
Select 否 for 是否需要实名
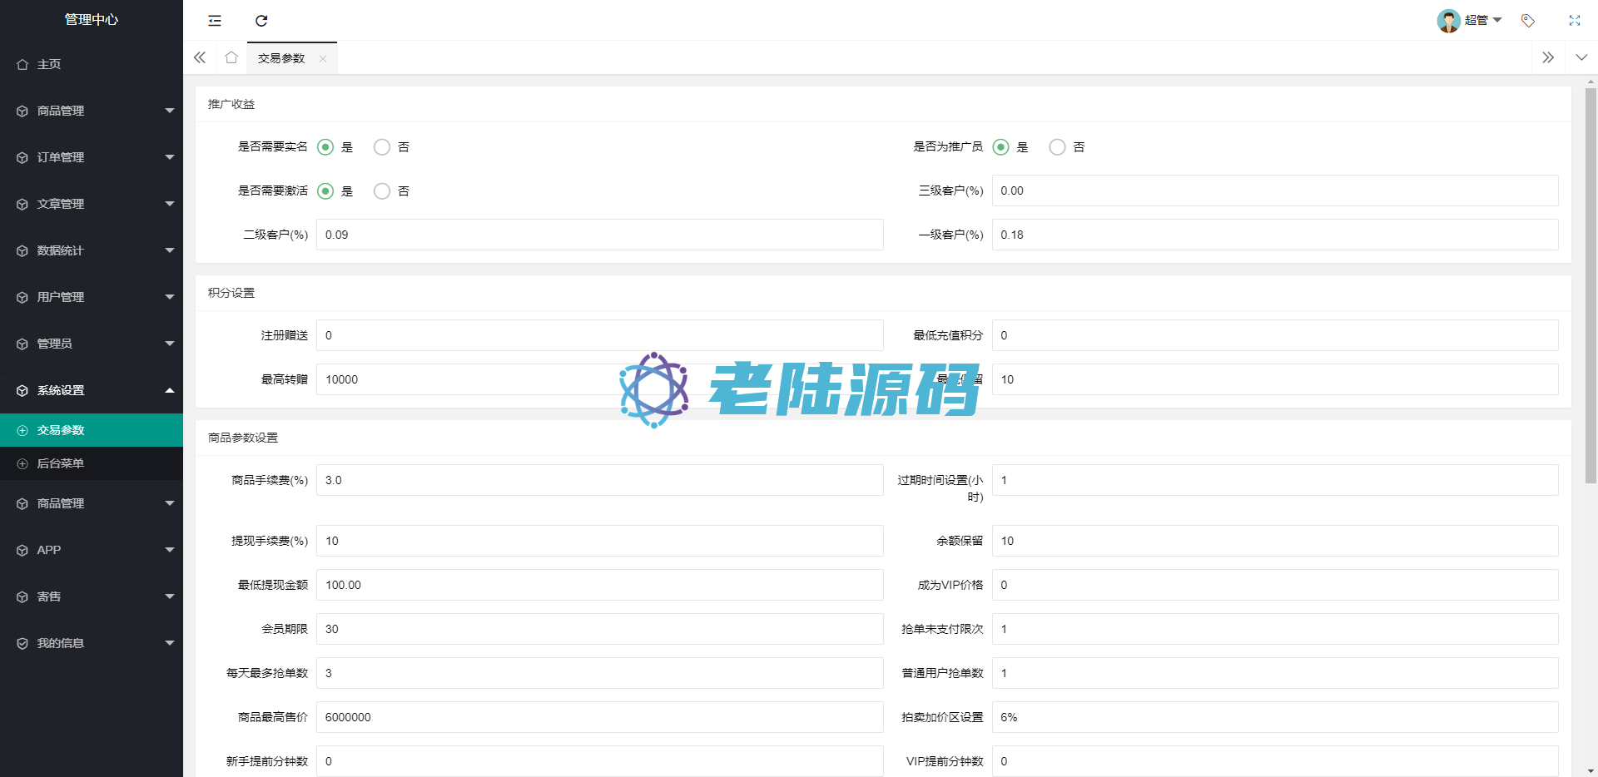382,147
